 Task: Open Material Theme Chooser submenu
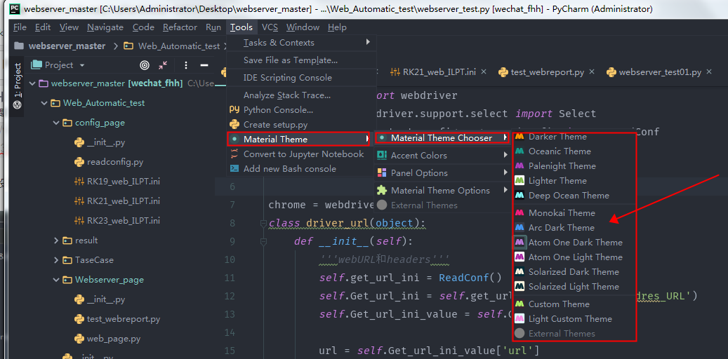[442, 137]
